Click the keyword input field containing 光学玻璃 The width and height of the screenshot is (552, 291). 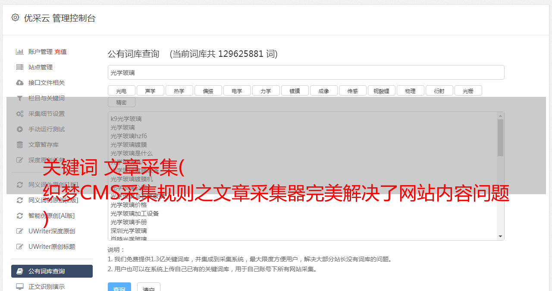point(306,72)
